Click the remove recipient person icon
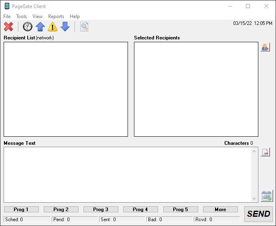This screenshot has width=276, height=226. [x=265, y=47]
